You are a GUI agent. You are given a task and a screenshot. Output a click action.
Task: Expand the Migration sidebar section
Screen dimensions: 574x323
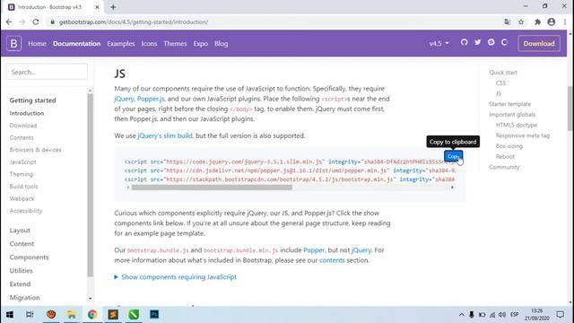pyautogui.click(x=24, y=297)
